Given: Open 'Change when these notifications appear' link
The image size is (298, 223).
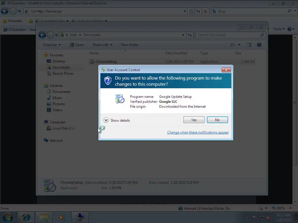Looking at the screenshot, I should click(x=198, y=132).
